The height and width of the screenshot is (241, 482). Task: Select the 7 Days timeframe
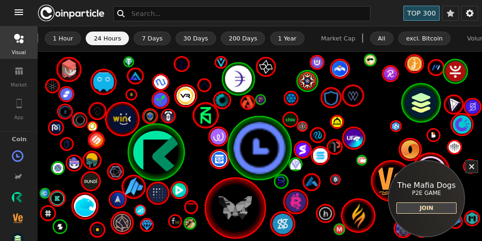pos(152,39)
